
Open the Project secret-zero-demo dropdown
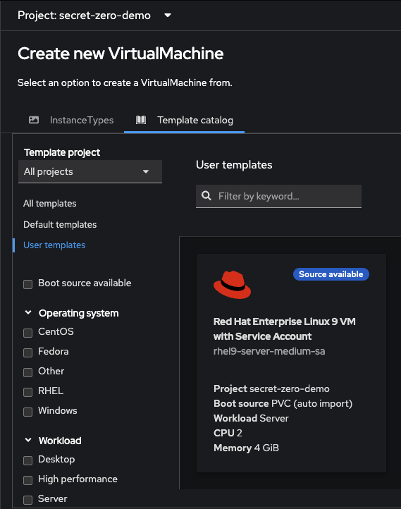pos(94,16)
